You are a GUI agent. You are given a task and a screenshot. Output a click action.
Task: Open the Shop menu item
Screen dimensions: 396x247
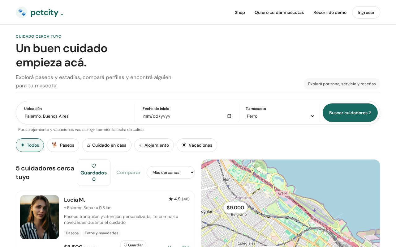tap(240, 12)
